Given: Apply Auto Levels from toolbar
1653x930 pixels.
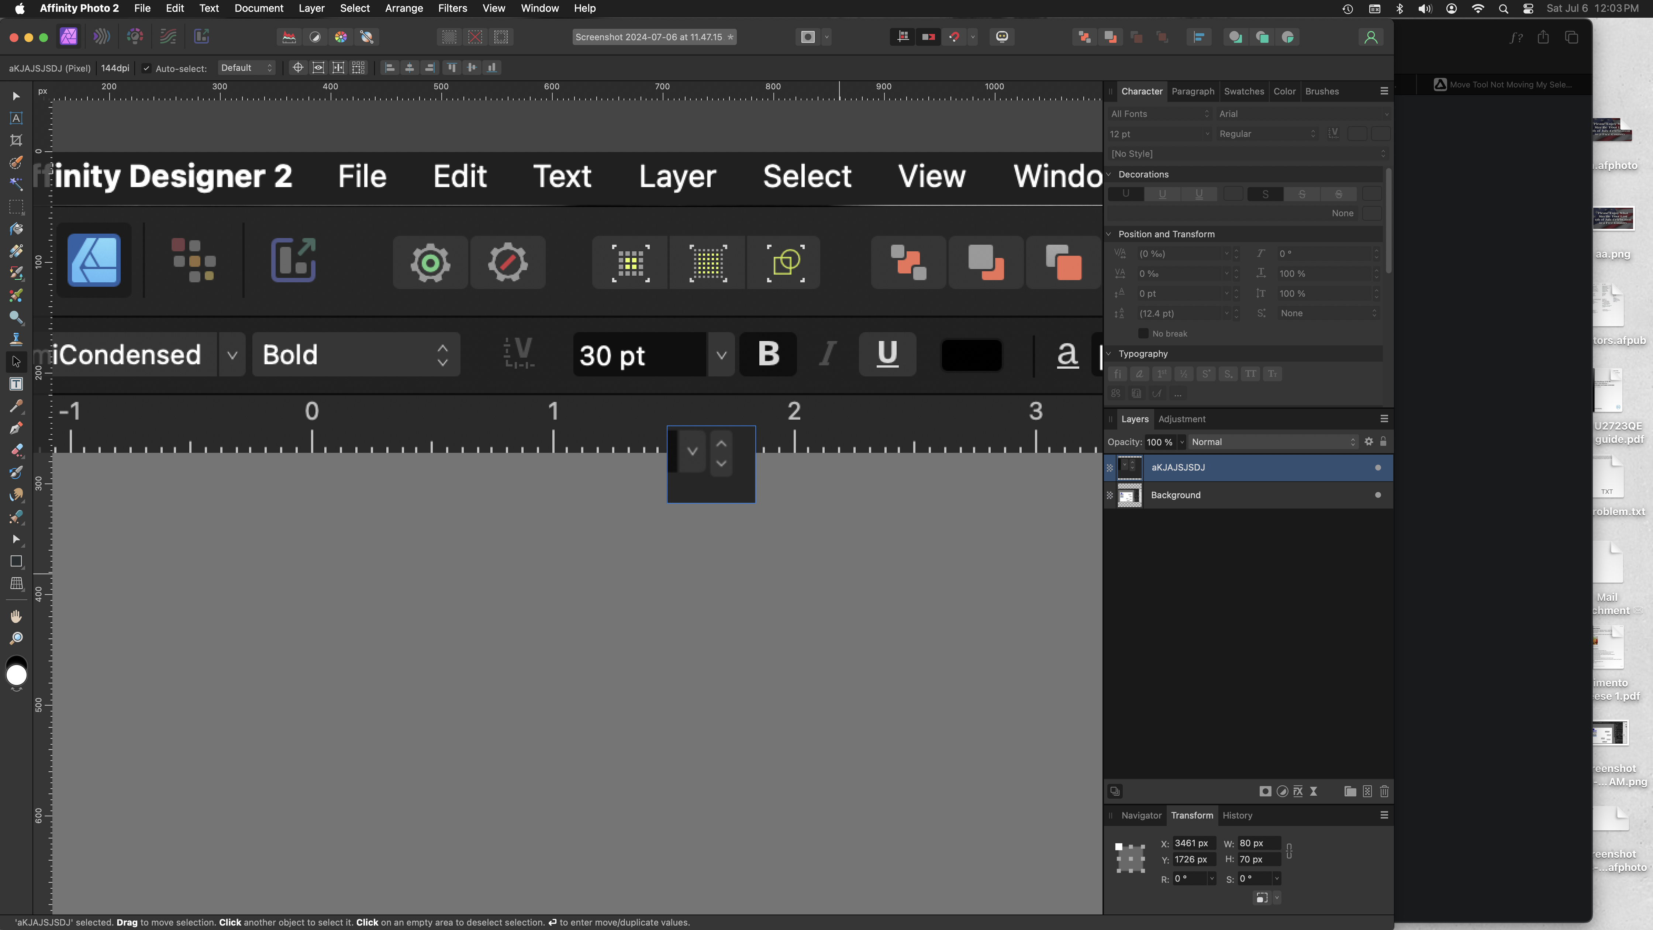Looking at the screenshot, I should (x=289, y=37).
